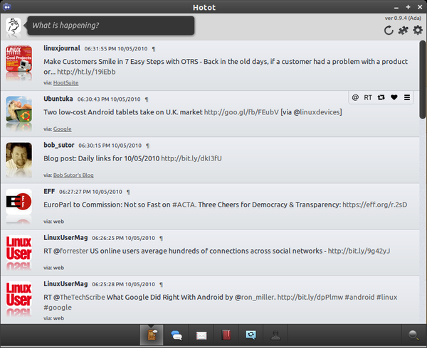
Task: Reply with @ on Ubuntuka tweet
Action: tap(355, 97)
